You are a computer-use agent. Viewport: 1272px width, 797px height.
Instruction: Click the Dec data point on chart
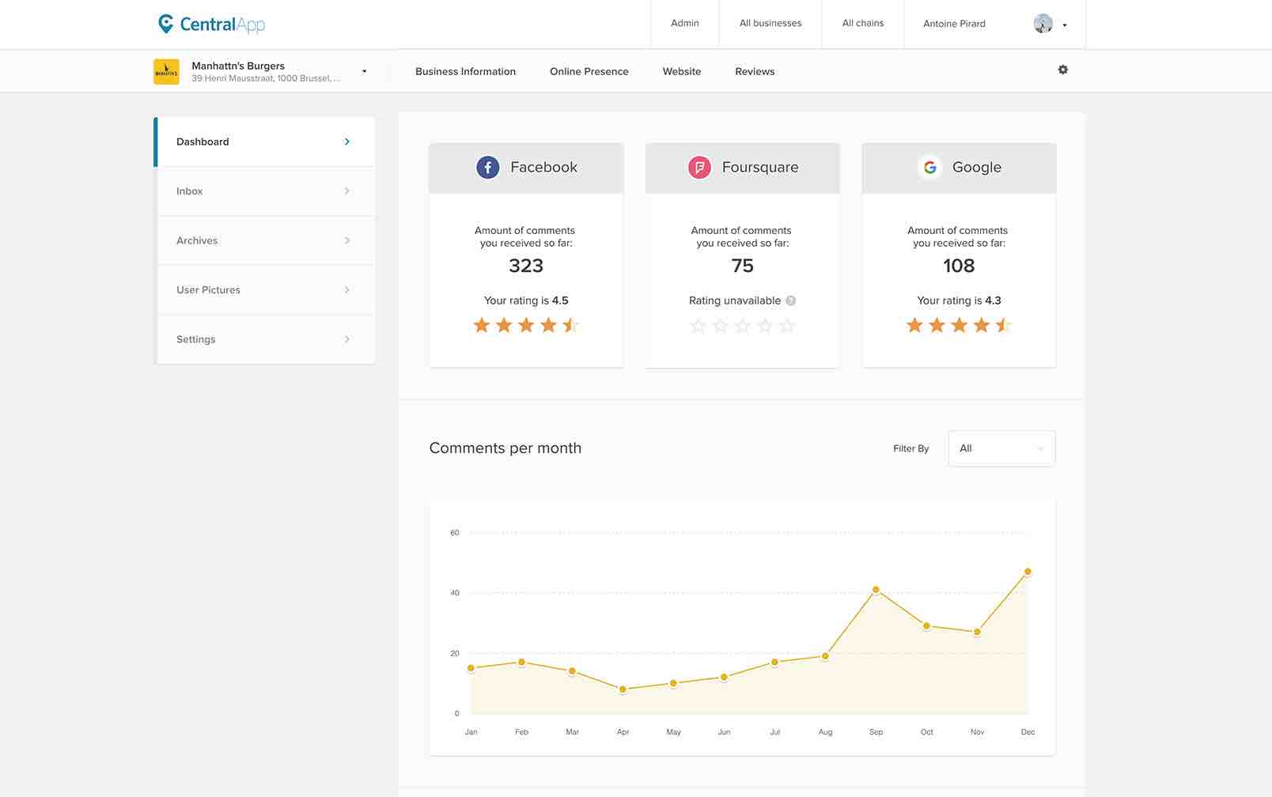tap(1028, 572)
